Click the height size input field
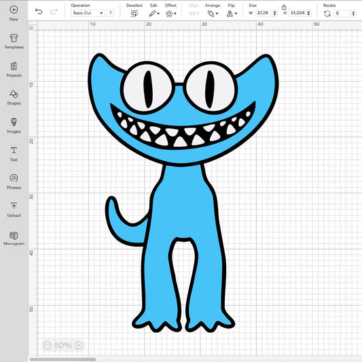The height and width of the screenshot is (362, 362). [298, 13]
